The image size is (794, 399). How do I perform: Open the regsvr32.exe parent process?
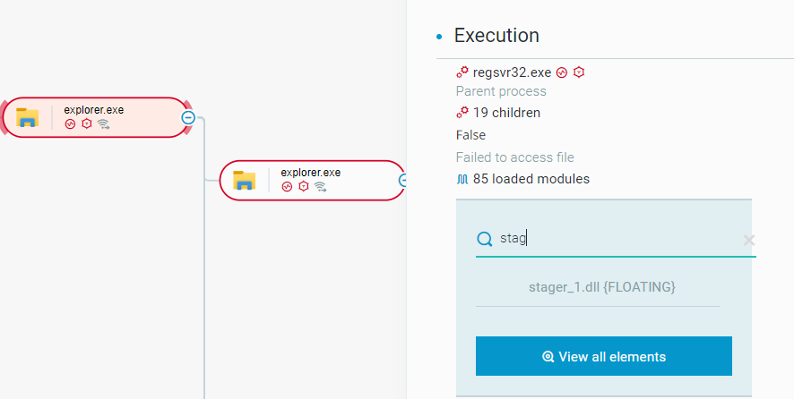tap(512, 72)
